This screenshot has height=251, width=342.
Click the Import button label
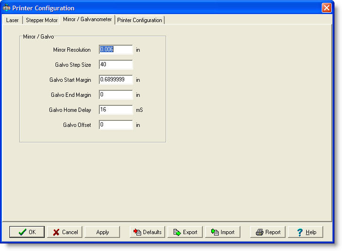coord(228,232)
